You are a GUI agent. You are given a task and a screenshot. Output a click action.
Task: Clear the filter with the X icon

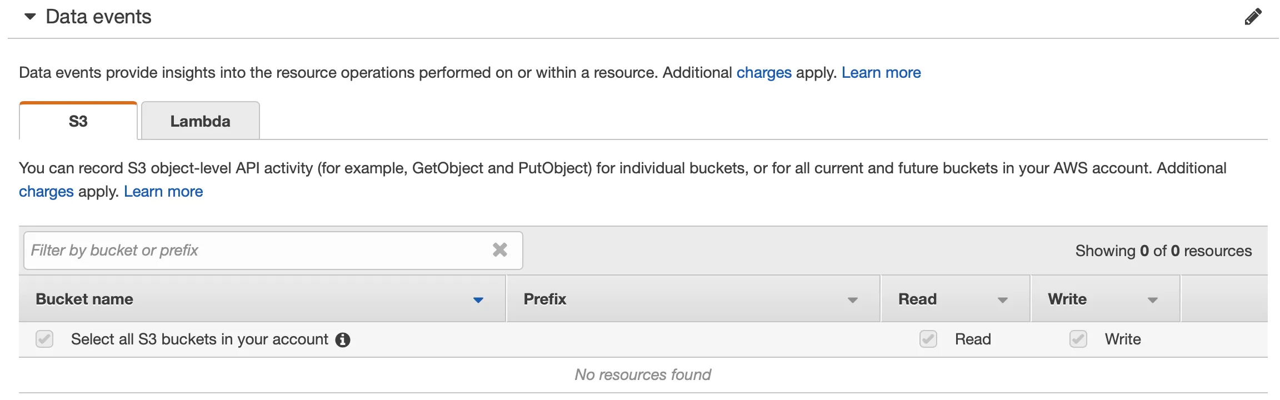(499, 250)
